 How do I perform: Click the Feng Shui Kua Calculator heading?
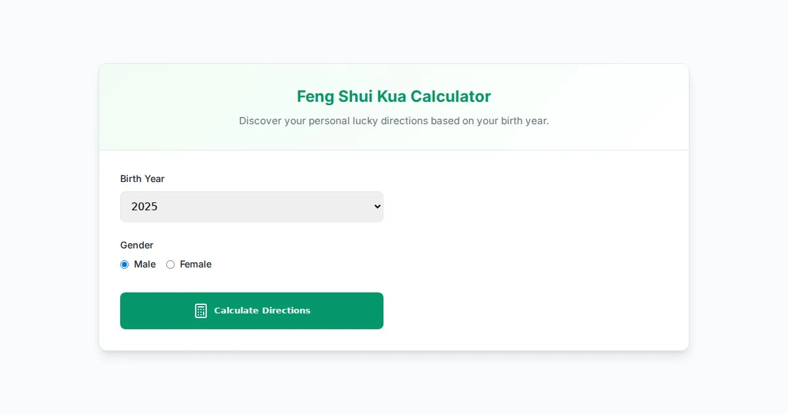pos(394,97)
